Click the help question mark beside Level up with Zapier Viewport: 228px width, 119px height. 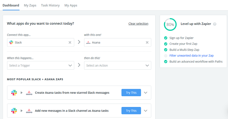tap(215, 24)
